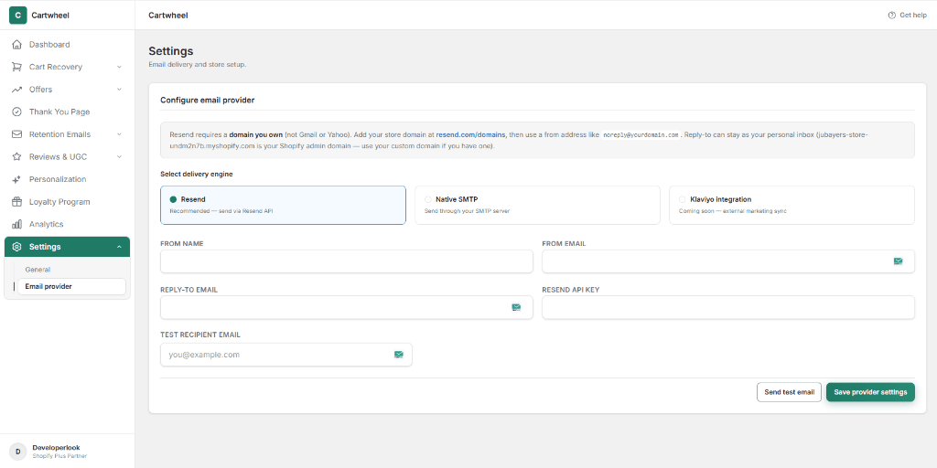This screenshot has height=468, width=937.
Task: Open the General settings sub-item
Action: (x=71, y=270)
